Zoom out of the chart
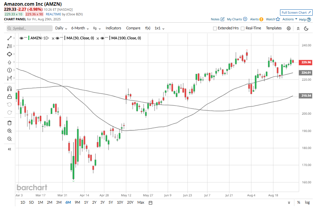317x210 pixels. [9, 139]
